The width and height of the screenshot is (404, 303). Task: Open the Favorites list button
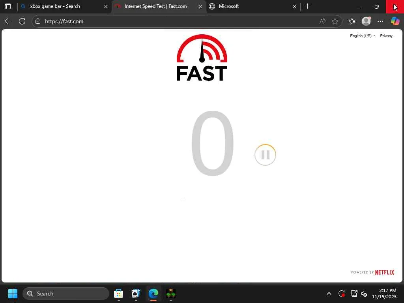click(352, 21)
